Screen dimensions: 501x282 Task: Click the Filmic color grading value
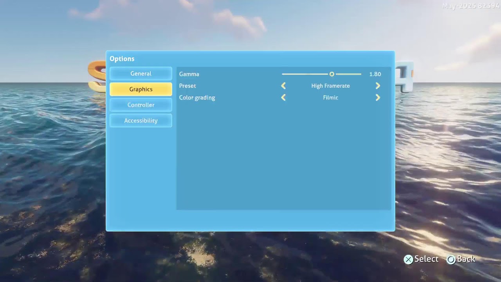[x=331, y=98]
